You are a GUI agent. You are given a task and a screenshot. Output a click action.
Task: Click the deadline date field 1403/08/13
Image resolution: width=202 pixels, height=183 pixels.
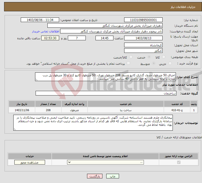pyautogui.click(x=143, y=38)
